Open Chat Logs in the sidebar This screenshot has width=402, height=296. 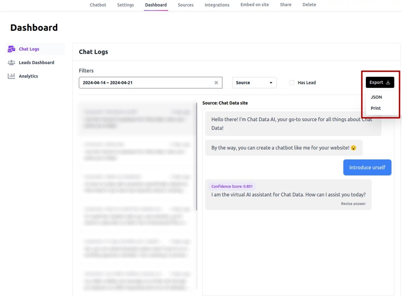[x=36, y=49]
